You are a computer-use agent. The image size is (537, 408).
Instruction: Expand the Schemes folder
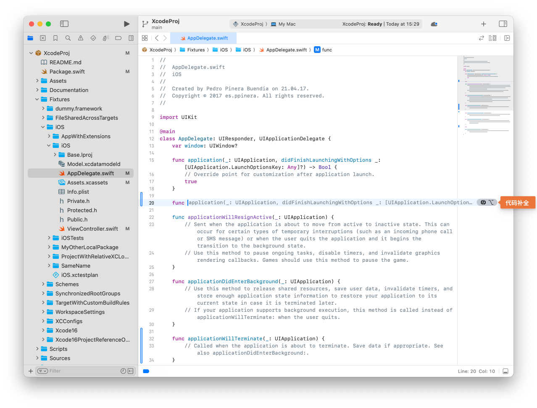click(x=43, y=284)
